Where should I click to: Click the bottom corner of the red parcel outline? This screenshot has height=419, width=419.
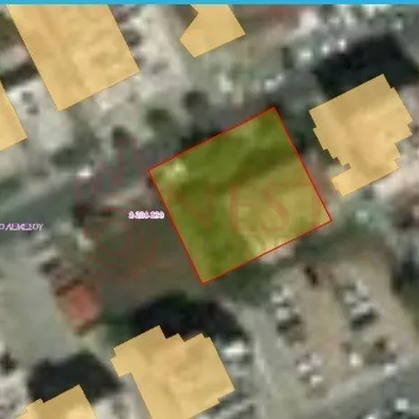203,283
